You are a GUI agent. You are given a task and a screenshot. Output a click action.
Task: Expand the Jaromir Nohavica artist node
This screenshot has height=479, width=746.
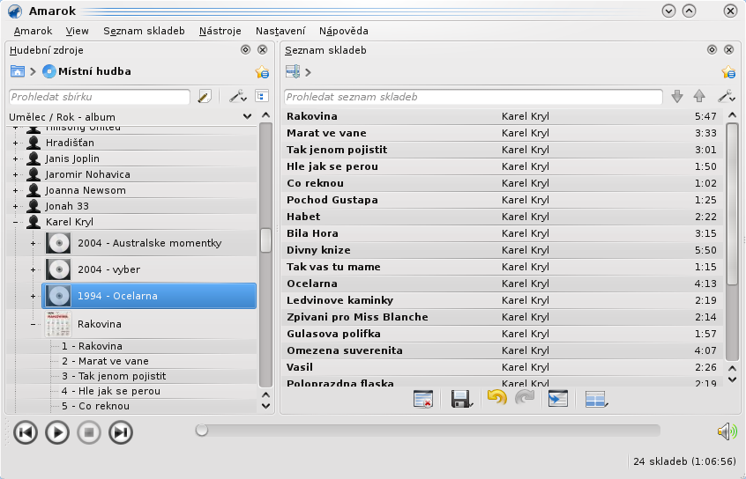coord(15,174)
